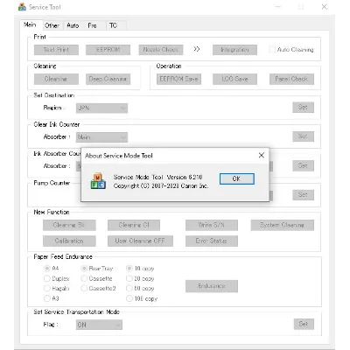Click the Service Tool title bar icon
This screenshot has width=350, height=350.
[x=22, y=7]
